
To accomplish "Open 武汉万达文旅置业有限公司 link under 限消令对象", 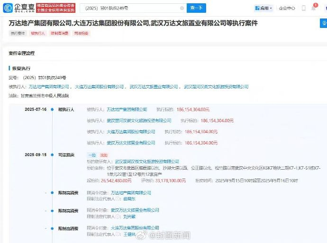I will (135, 210).
